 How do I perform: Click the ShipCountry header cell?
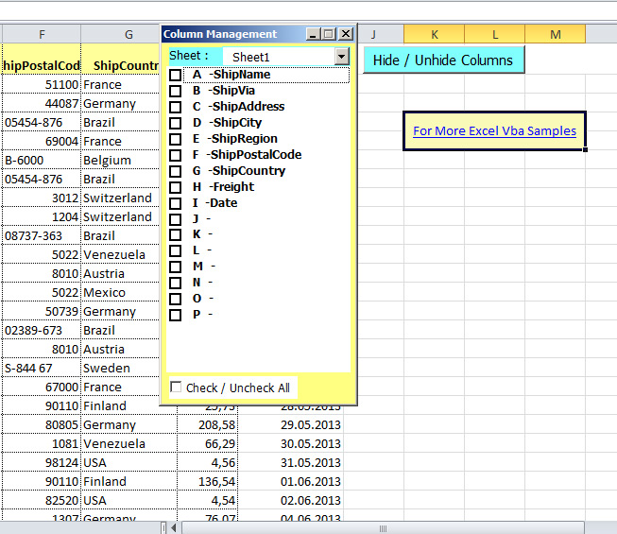(128, 65)
